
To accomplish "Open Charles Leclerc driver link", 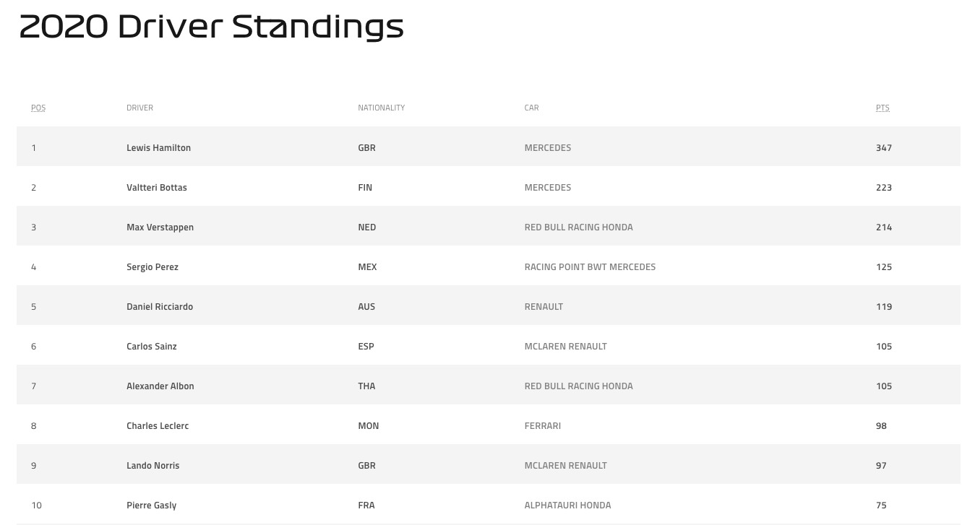I will coord(158,425).
